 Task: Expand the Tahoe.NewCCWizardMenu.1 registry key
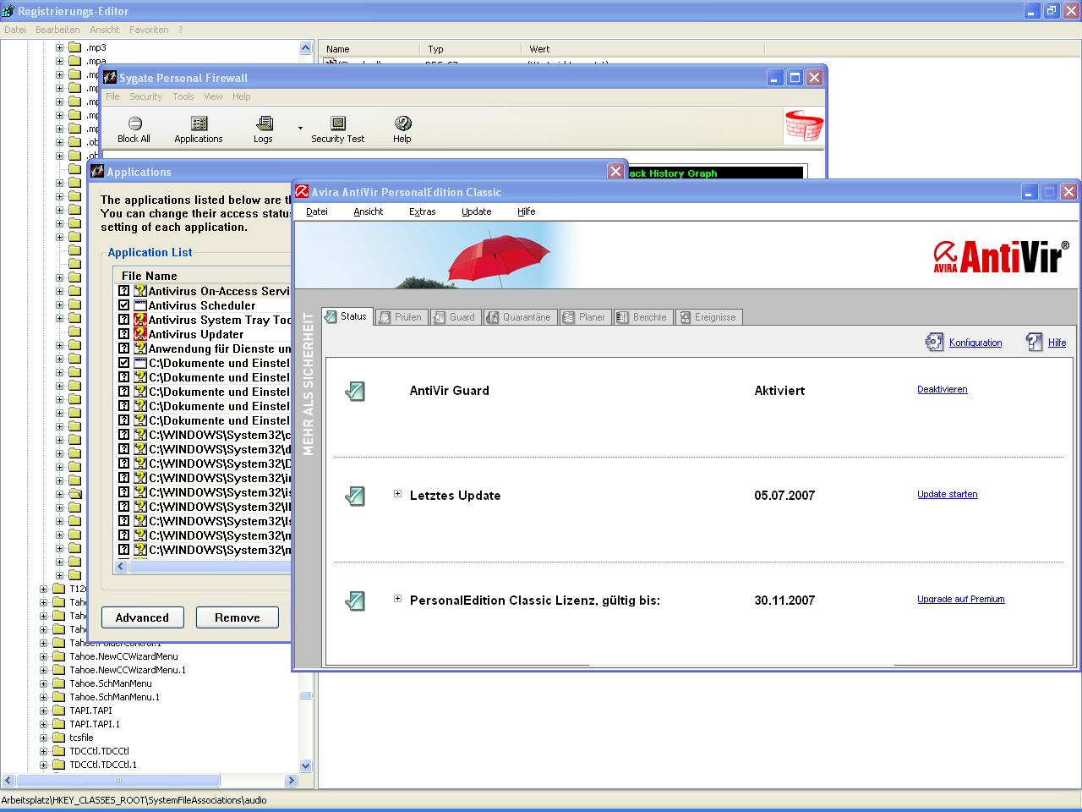(44, 670)
